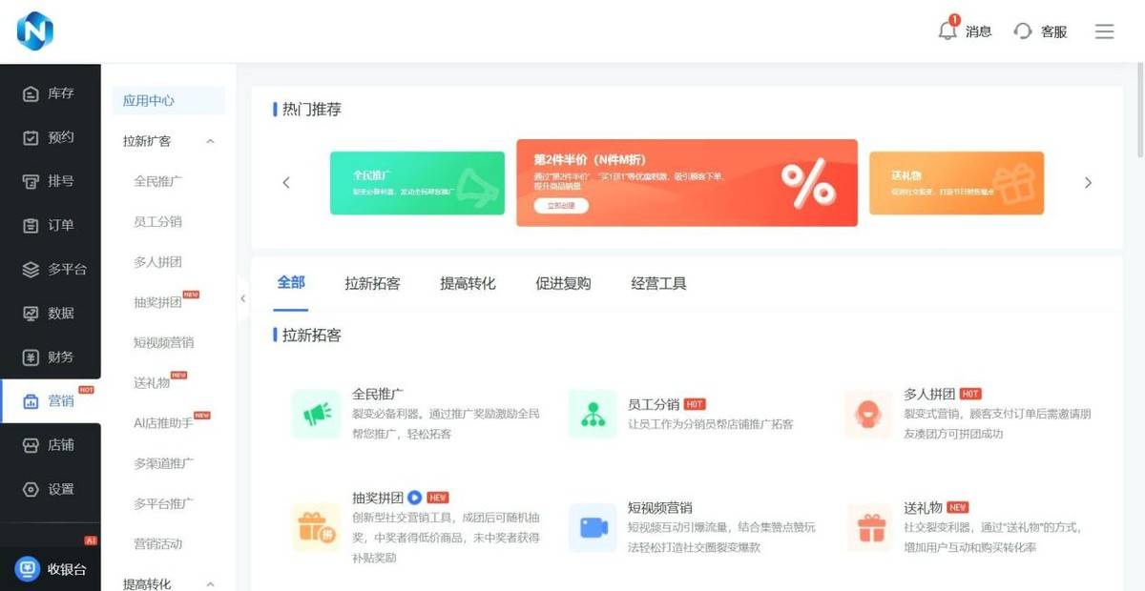Open the 收银台 cashier icon

tap(29, 569)
